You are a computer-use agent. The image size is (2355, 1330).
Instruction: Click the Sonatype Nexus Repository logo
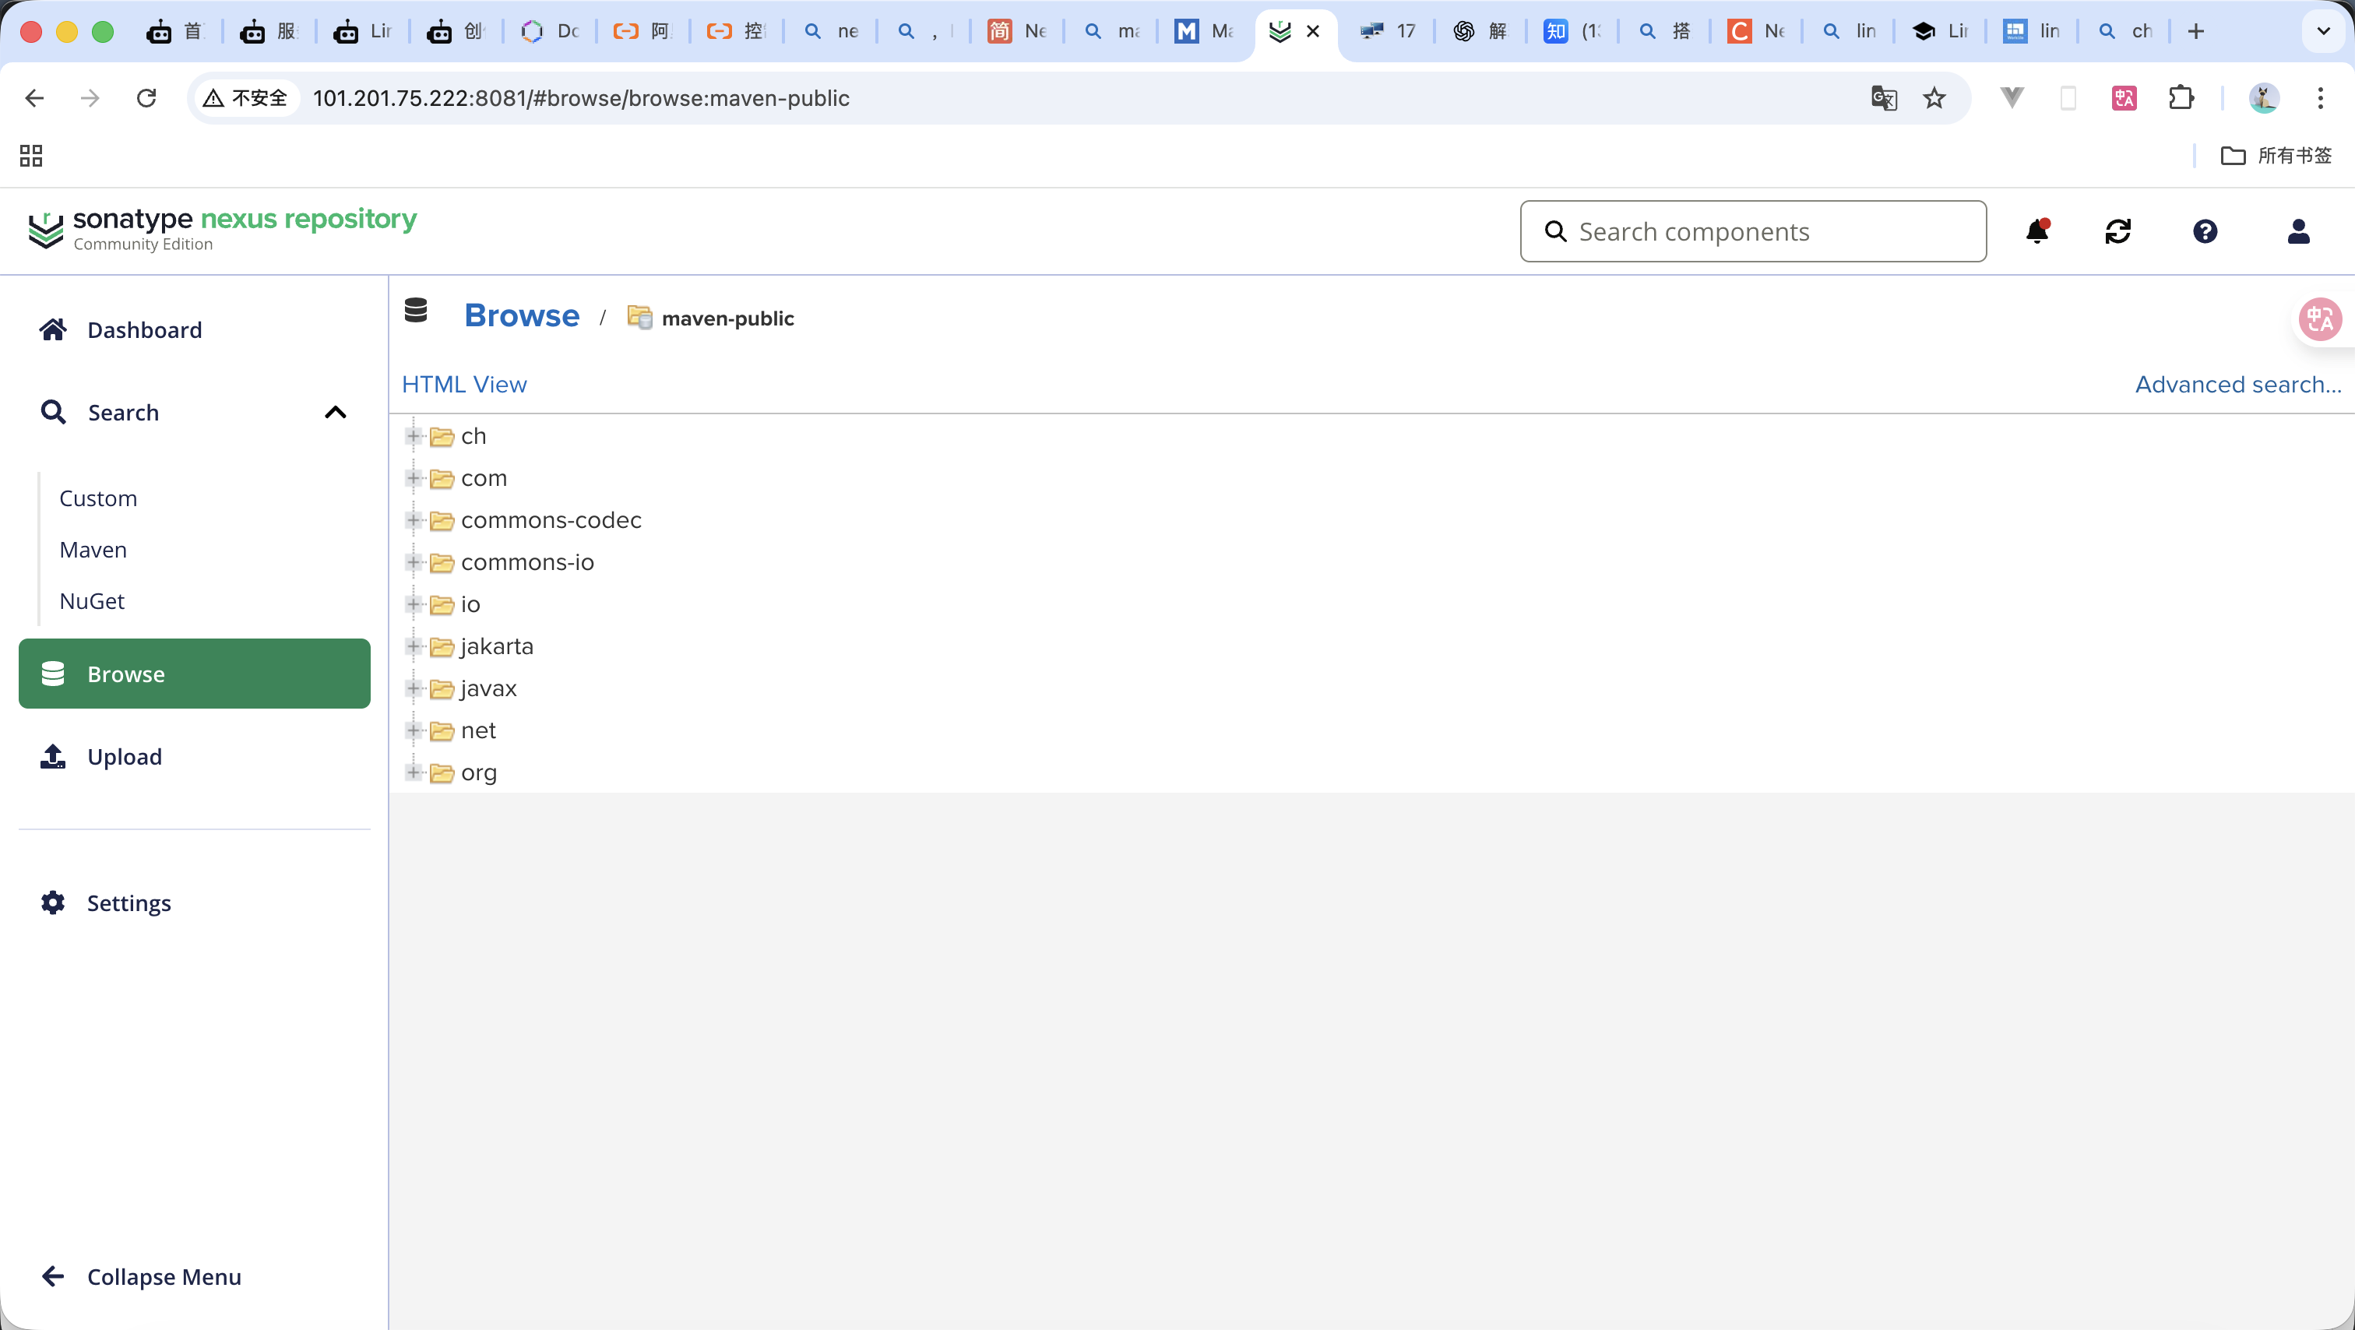(222, 228)
